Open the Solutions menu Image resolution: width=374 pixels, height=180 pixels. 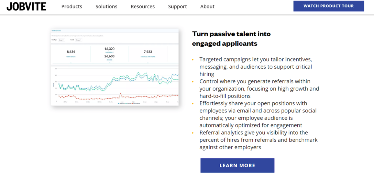106,7
